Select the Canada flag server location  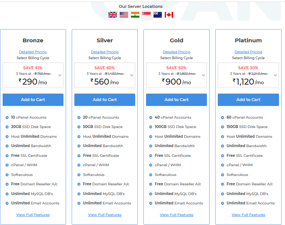(169, 15)
